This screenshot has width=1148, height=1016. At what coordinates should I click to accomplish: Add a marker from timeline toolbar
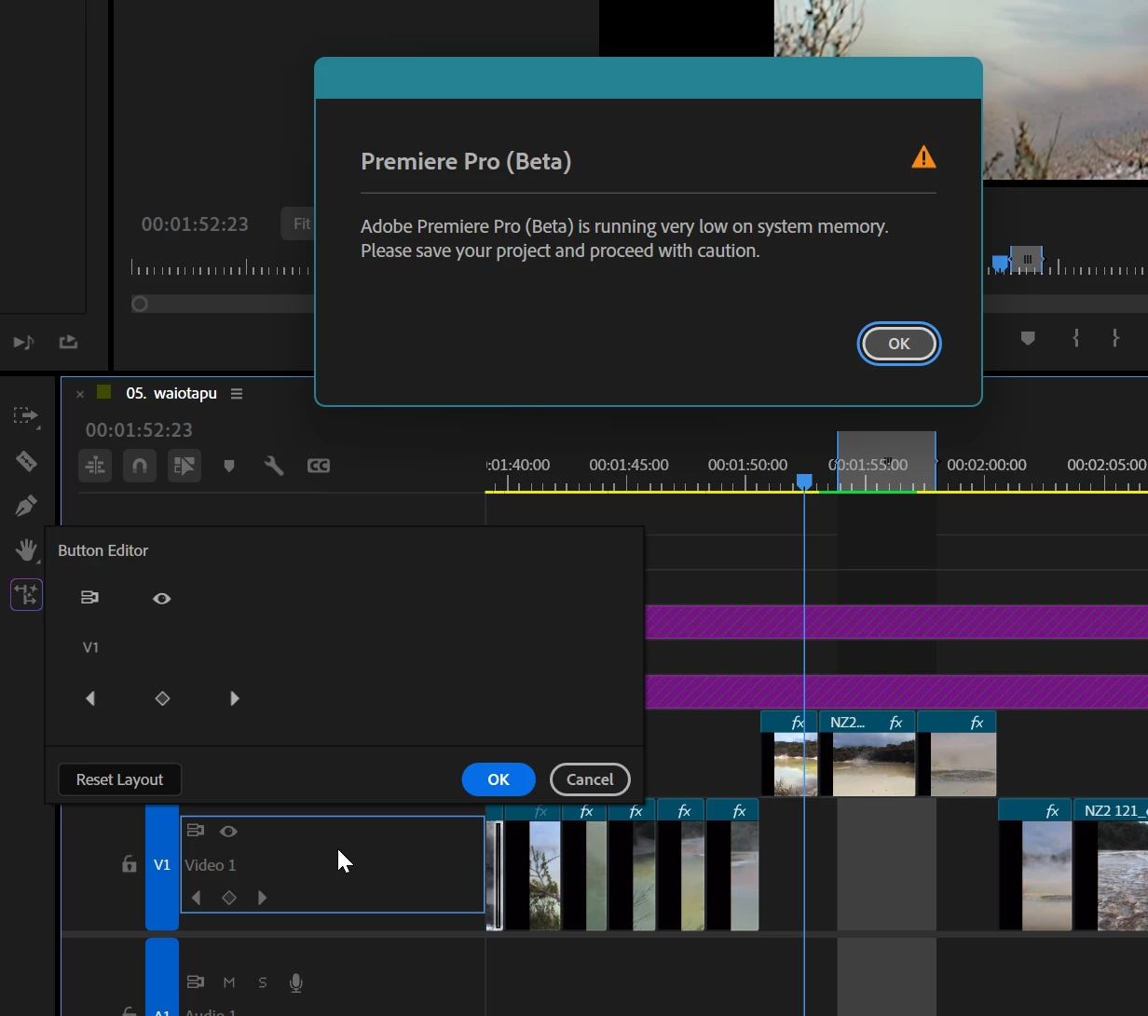pyautogui.click(x=229, y=466)
